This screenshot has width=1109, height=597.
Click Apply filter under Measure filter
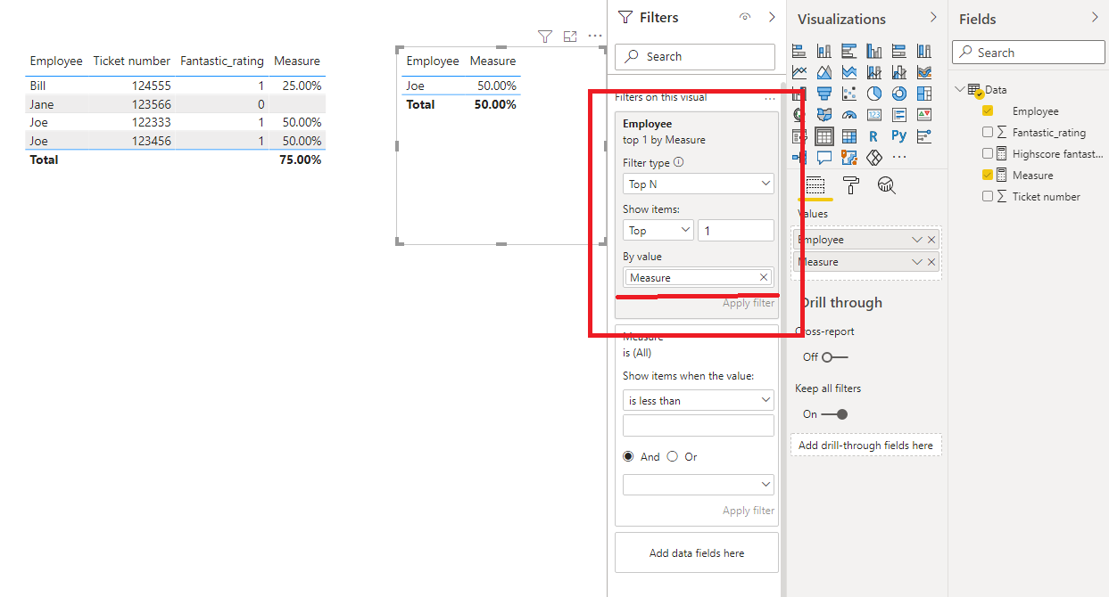tap(749, 511)
